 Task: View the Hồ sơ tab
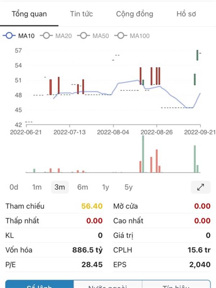pos(186,14)
